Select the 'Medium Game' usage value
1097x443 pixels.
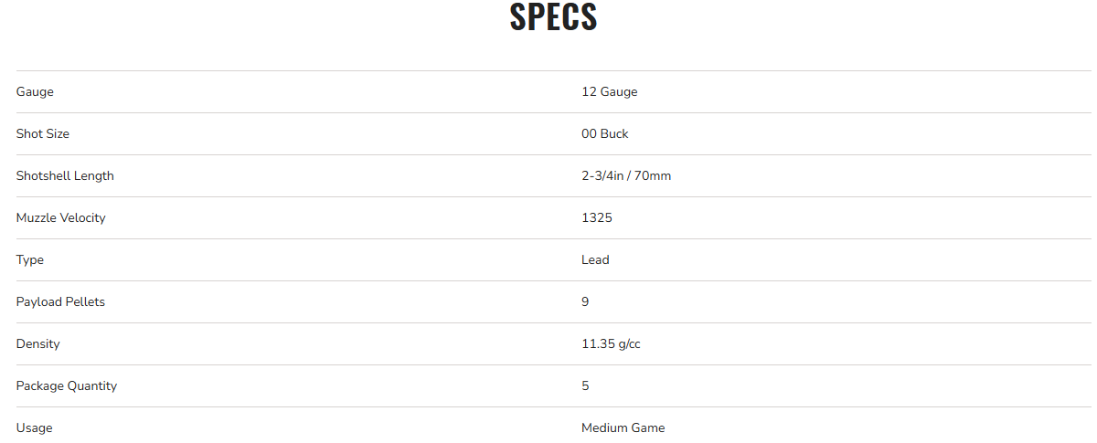tap(623, 427)
